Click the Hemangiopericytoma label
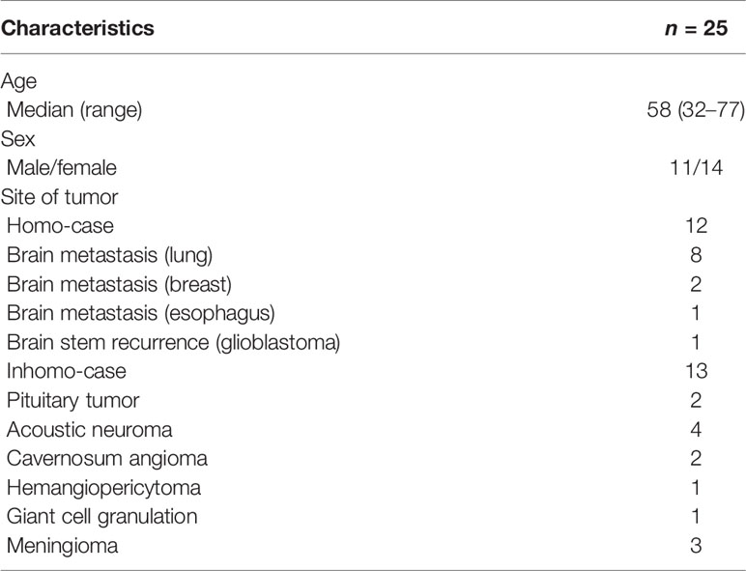Viewport: 746px width, 571px height. [x=103, y=488]
